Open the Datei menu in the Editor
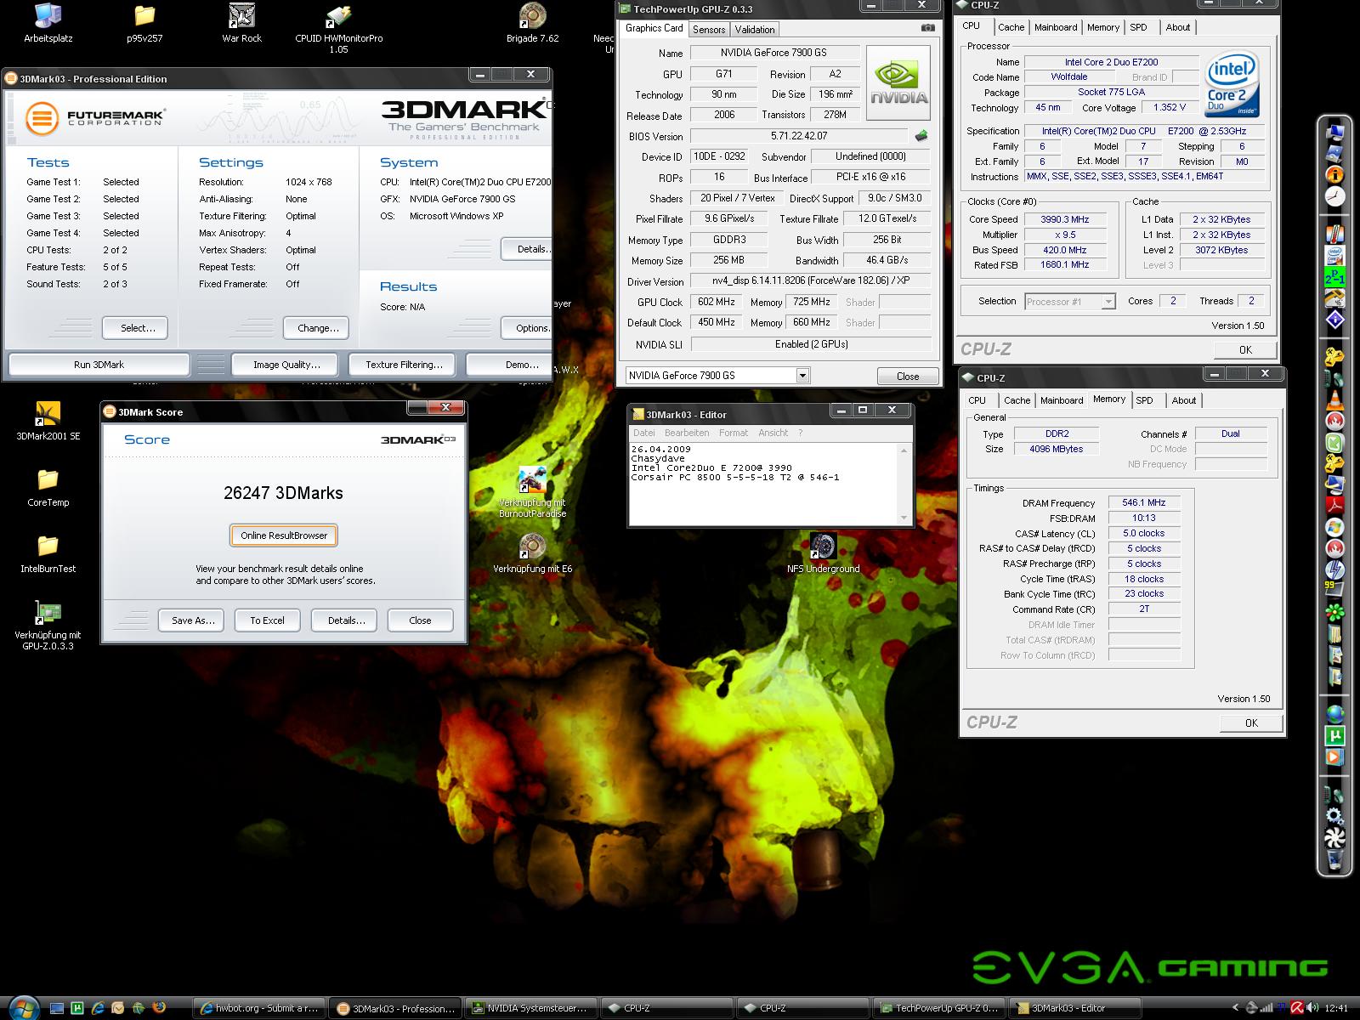Image resolution: width=1360 pixels, height=1020 pixels. (643, 433)
